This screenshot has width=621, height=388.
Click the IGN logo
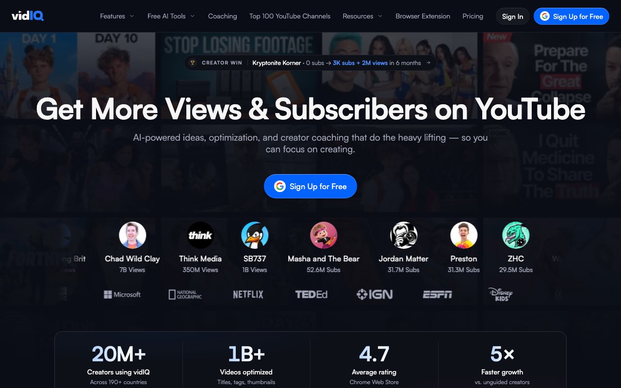pyautogui.click(x=375, y=294)
